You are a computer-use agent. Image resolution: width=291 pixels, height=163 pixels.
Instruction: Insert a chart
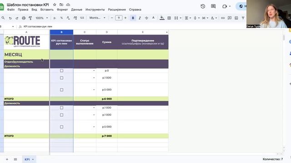236,18
